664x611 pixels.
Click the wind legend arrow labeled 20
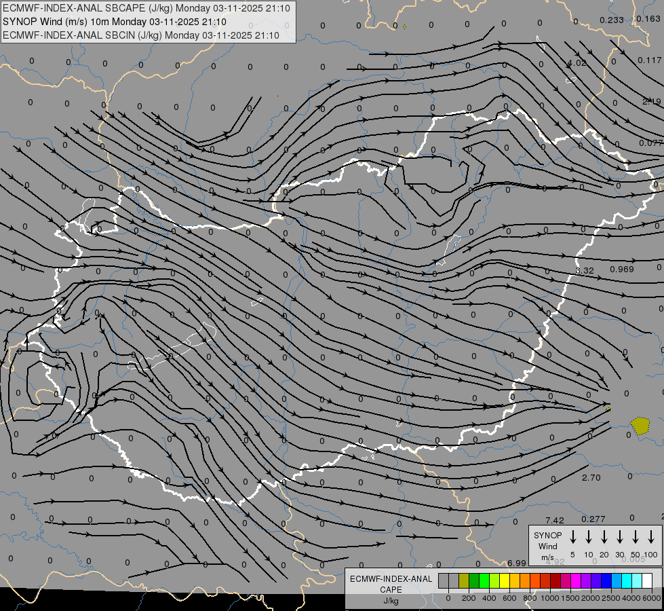pyautogui.click(x=604, y=537)
